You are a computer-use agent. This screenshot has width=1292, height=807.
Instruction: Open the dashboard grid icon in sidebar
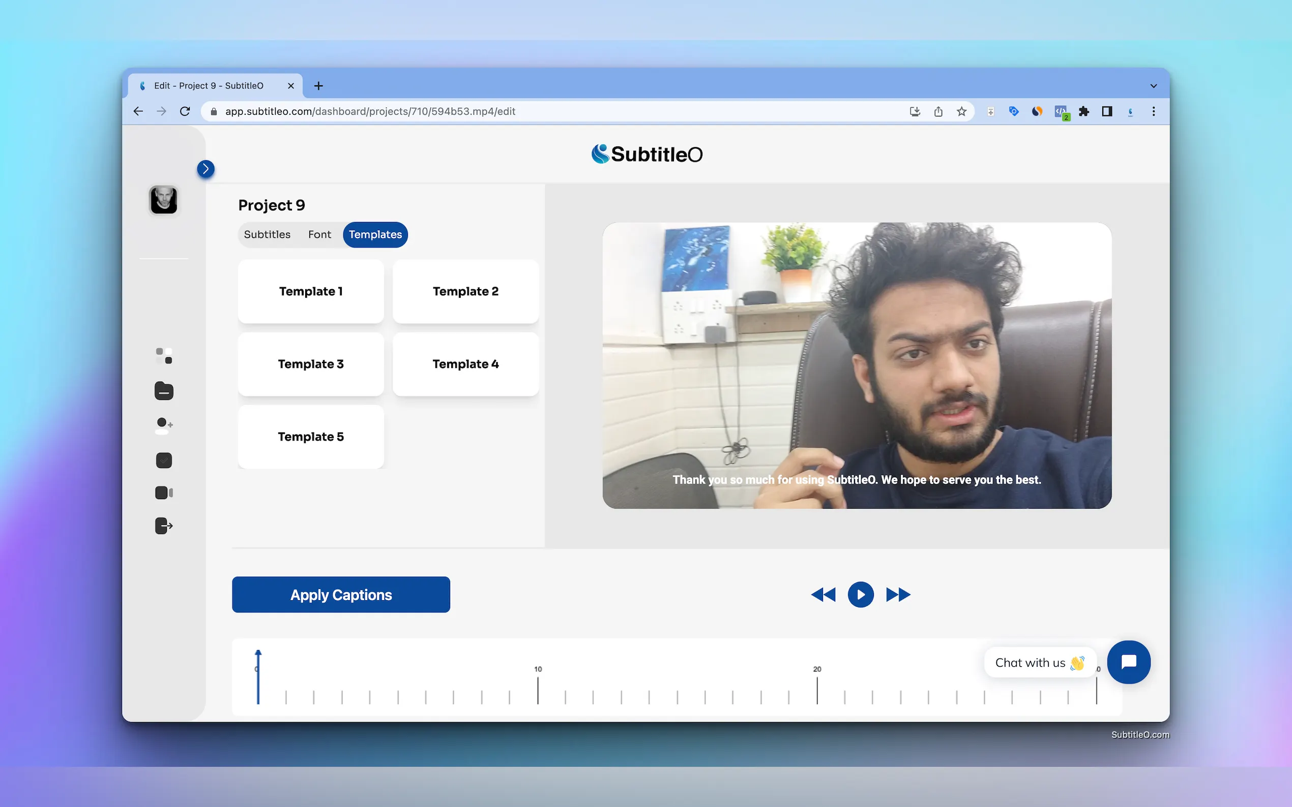point(164,356)
